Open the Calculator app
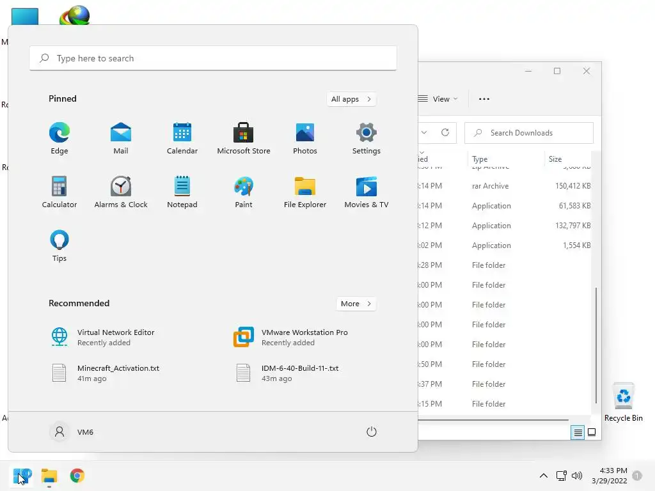 pyautogui.click(x=59, y=192)
